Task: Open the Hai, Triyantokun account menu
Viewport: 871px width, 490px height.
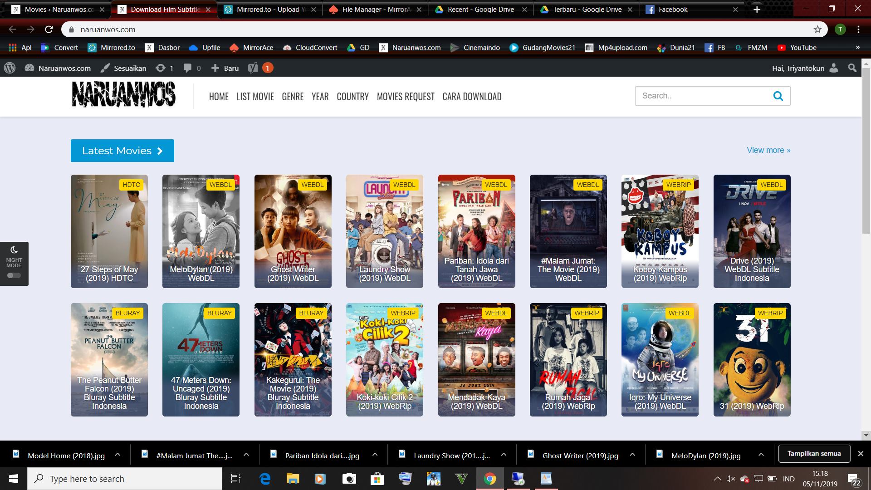Action: pyautogui.click(x=805, y=68)
